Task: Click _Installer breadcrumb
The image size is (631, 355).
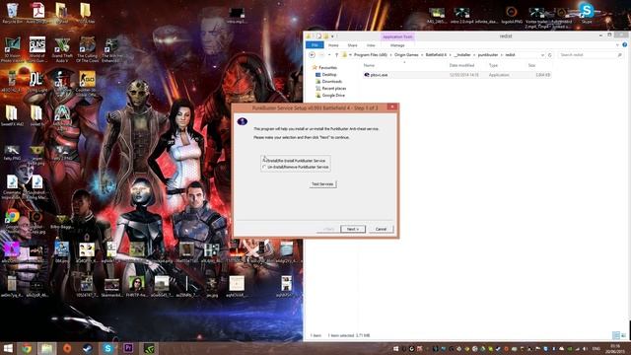Action: (x=462, y=55)
